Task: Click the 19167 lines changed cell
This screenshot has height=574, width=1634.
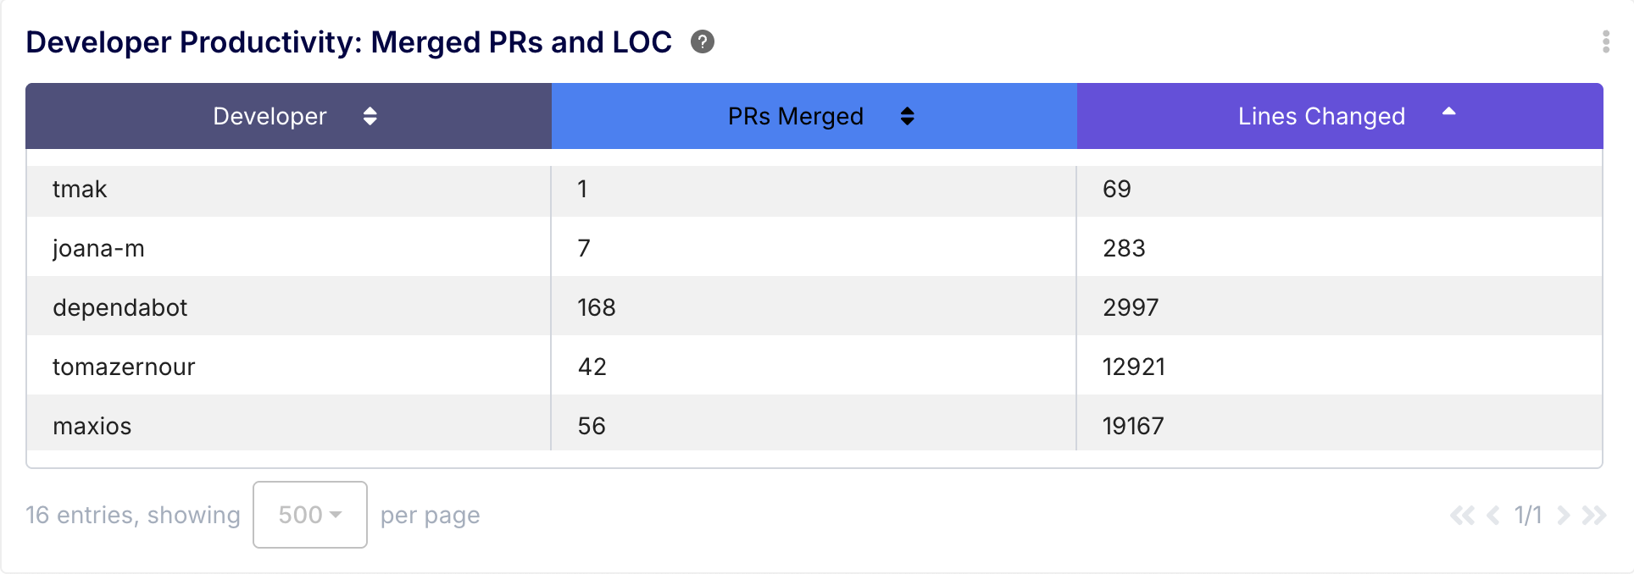Action: point(1133,426)
